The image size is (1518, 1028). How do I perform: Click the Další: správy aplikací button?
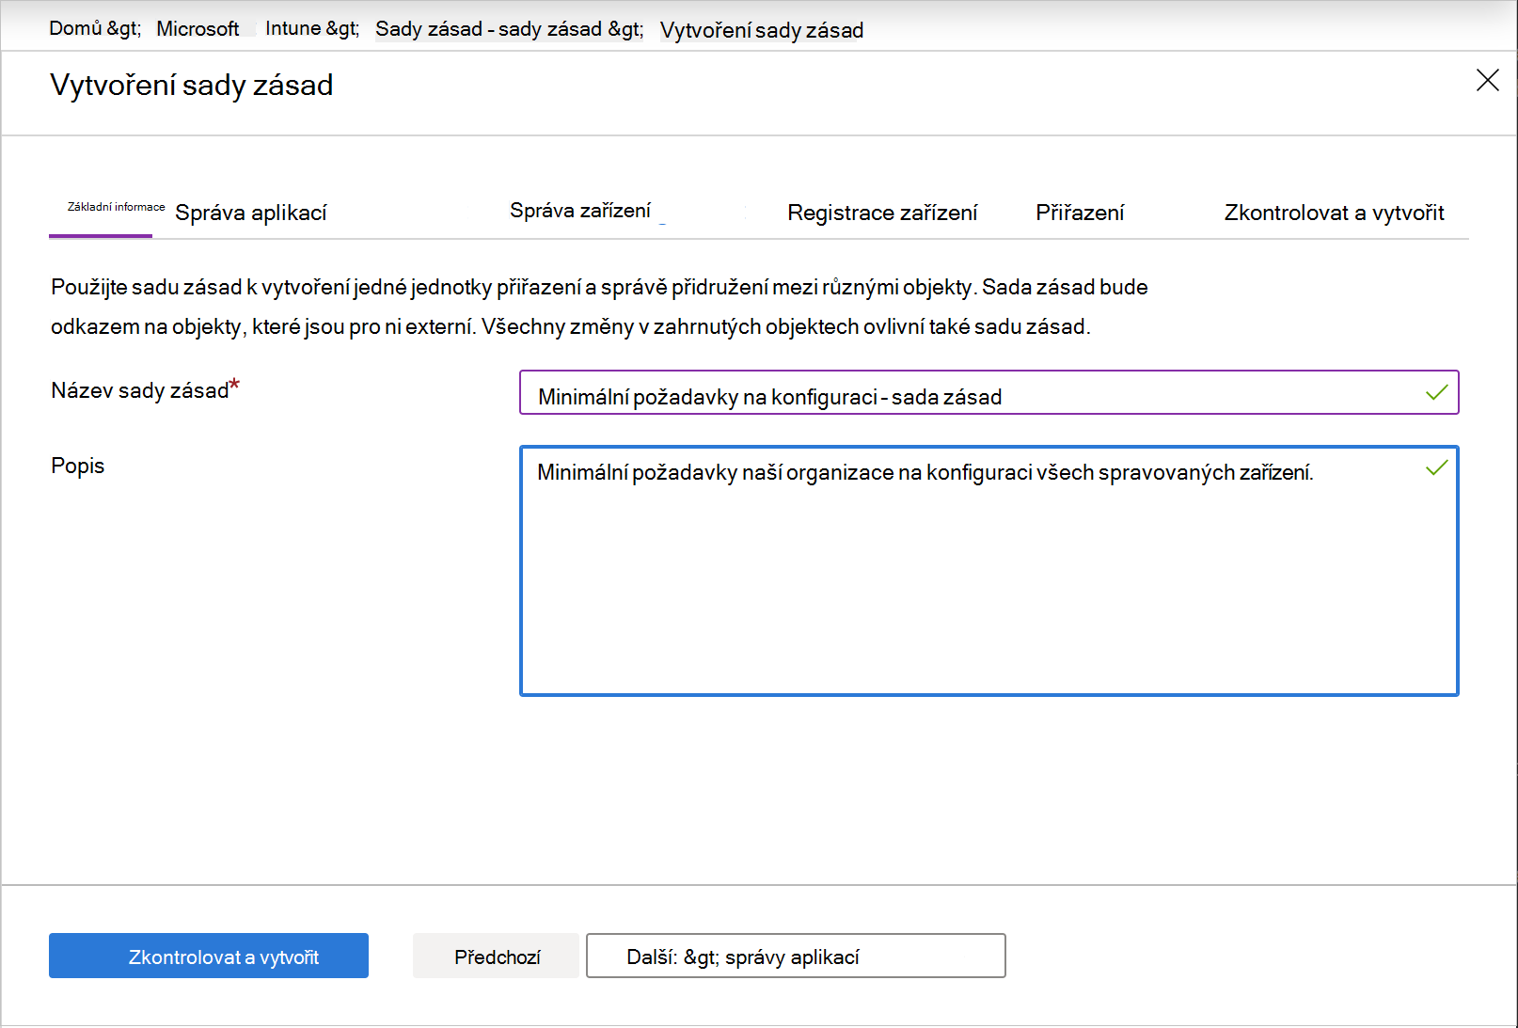point(796,956)
